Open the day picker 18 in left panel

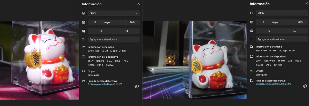tap(95, 22)
